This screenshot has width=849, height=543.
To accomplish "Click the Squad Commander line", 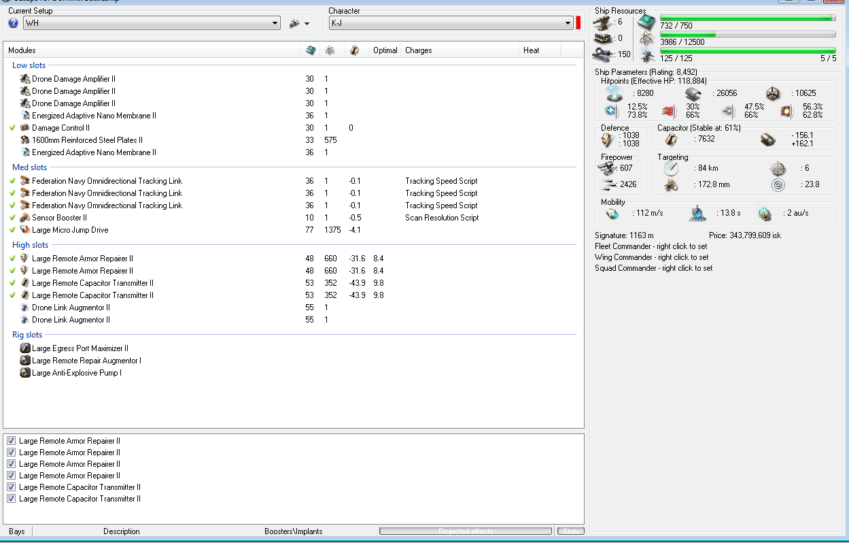I will click(654, 268).
